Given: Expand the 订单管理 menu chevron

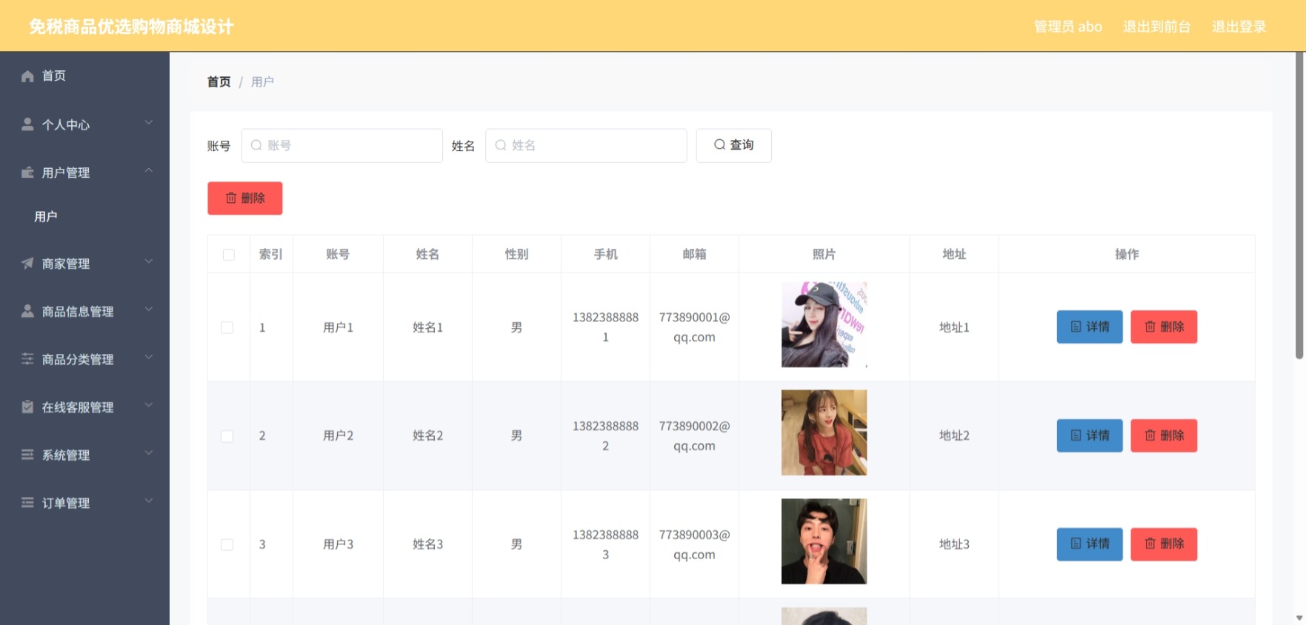Looking at the screenshot, I should tap(149, 501).
